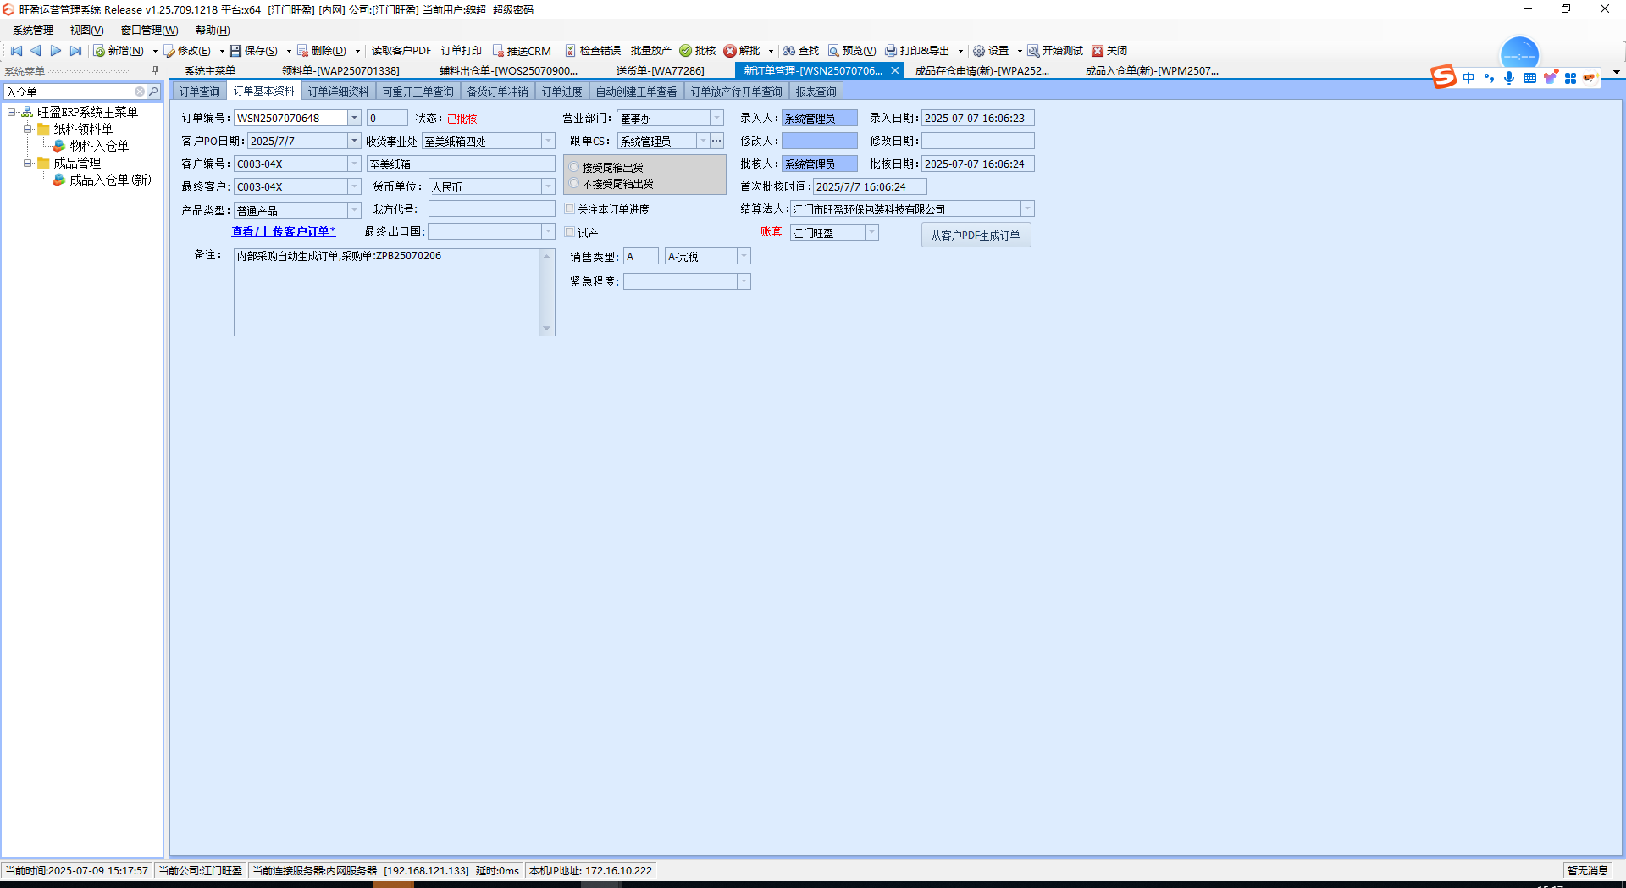This screenshot has height=888, width=1626.
Task: Open the 系统管理 menu
Action: [x=33, y=31]
